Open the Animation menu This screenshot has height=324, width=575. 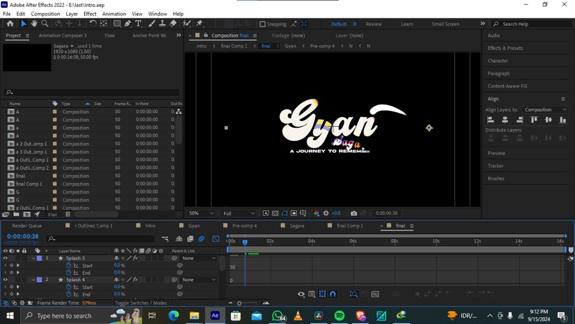[114, 14]
